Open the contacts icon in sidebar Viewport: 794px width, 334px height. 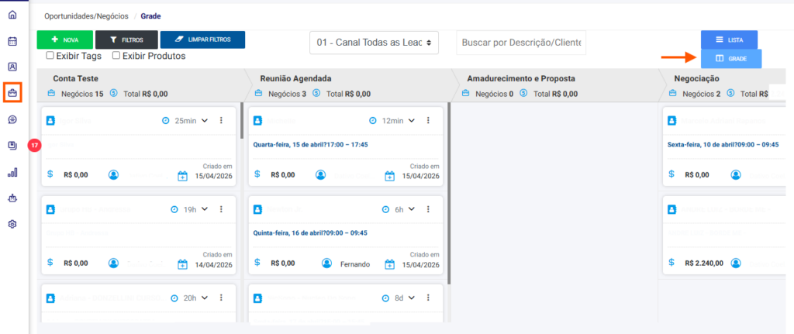pyautogui.click(x=12, y=67)
